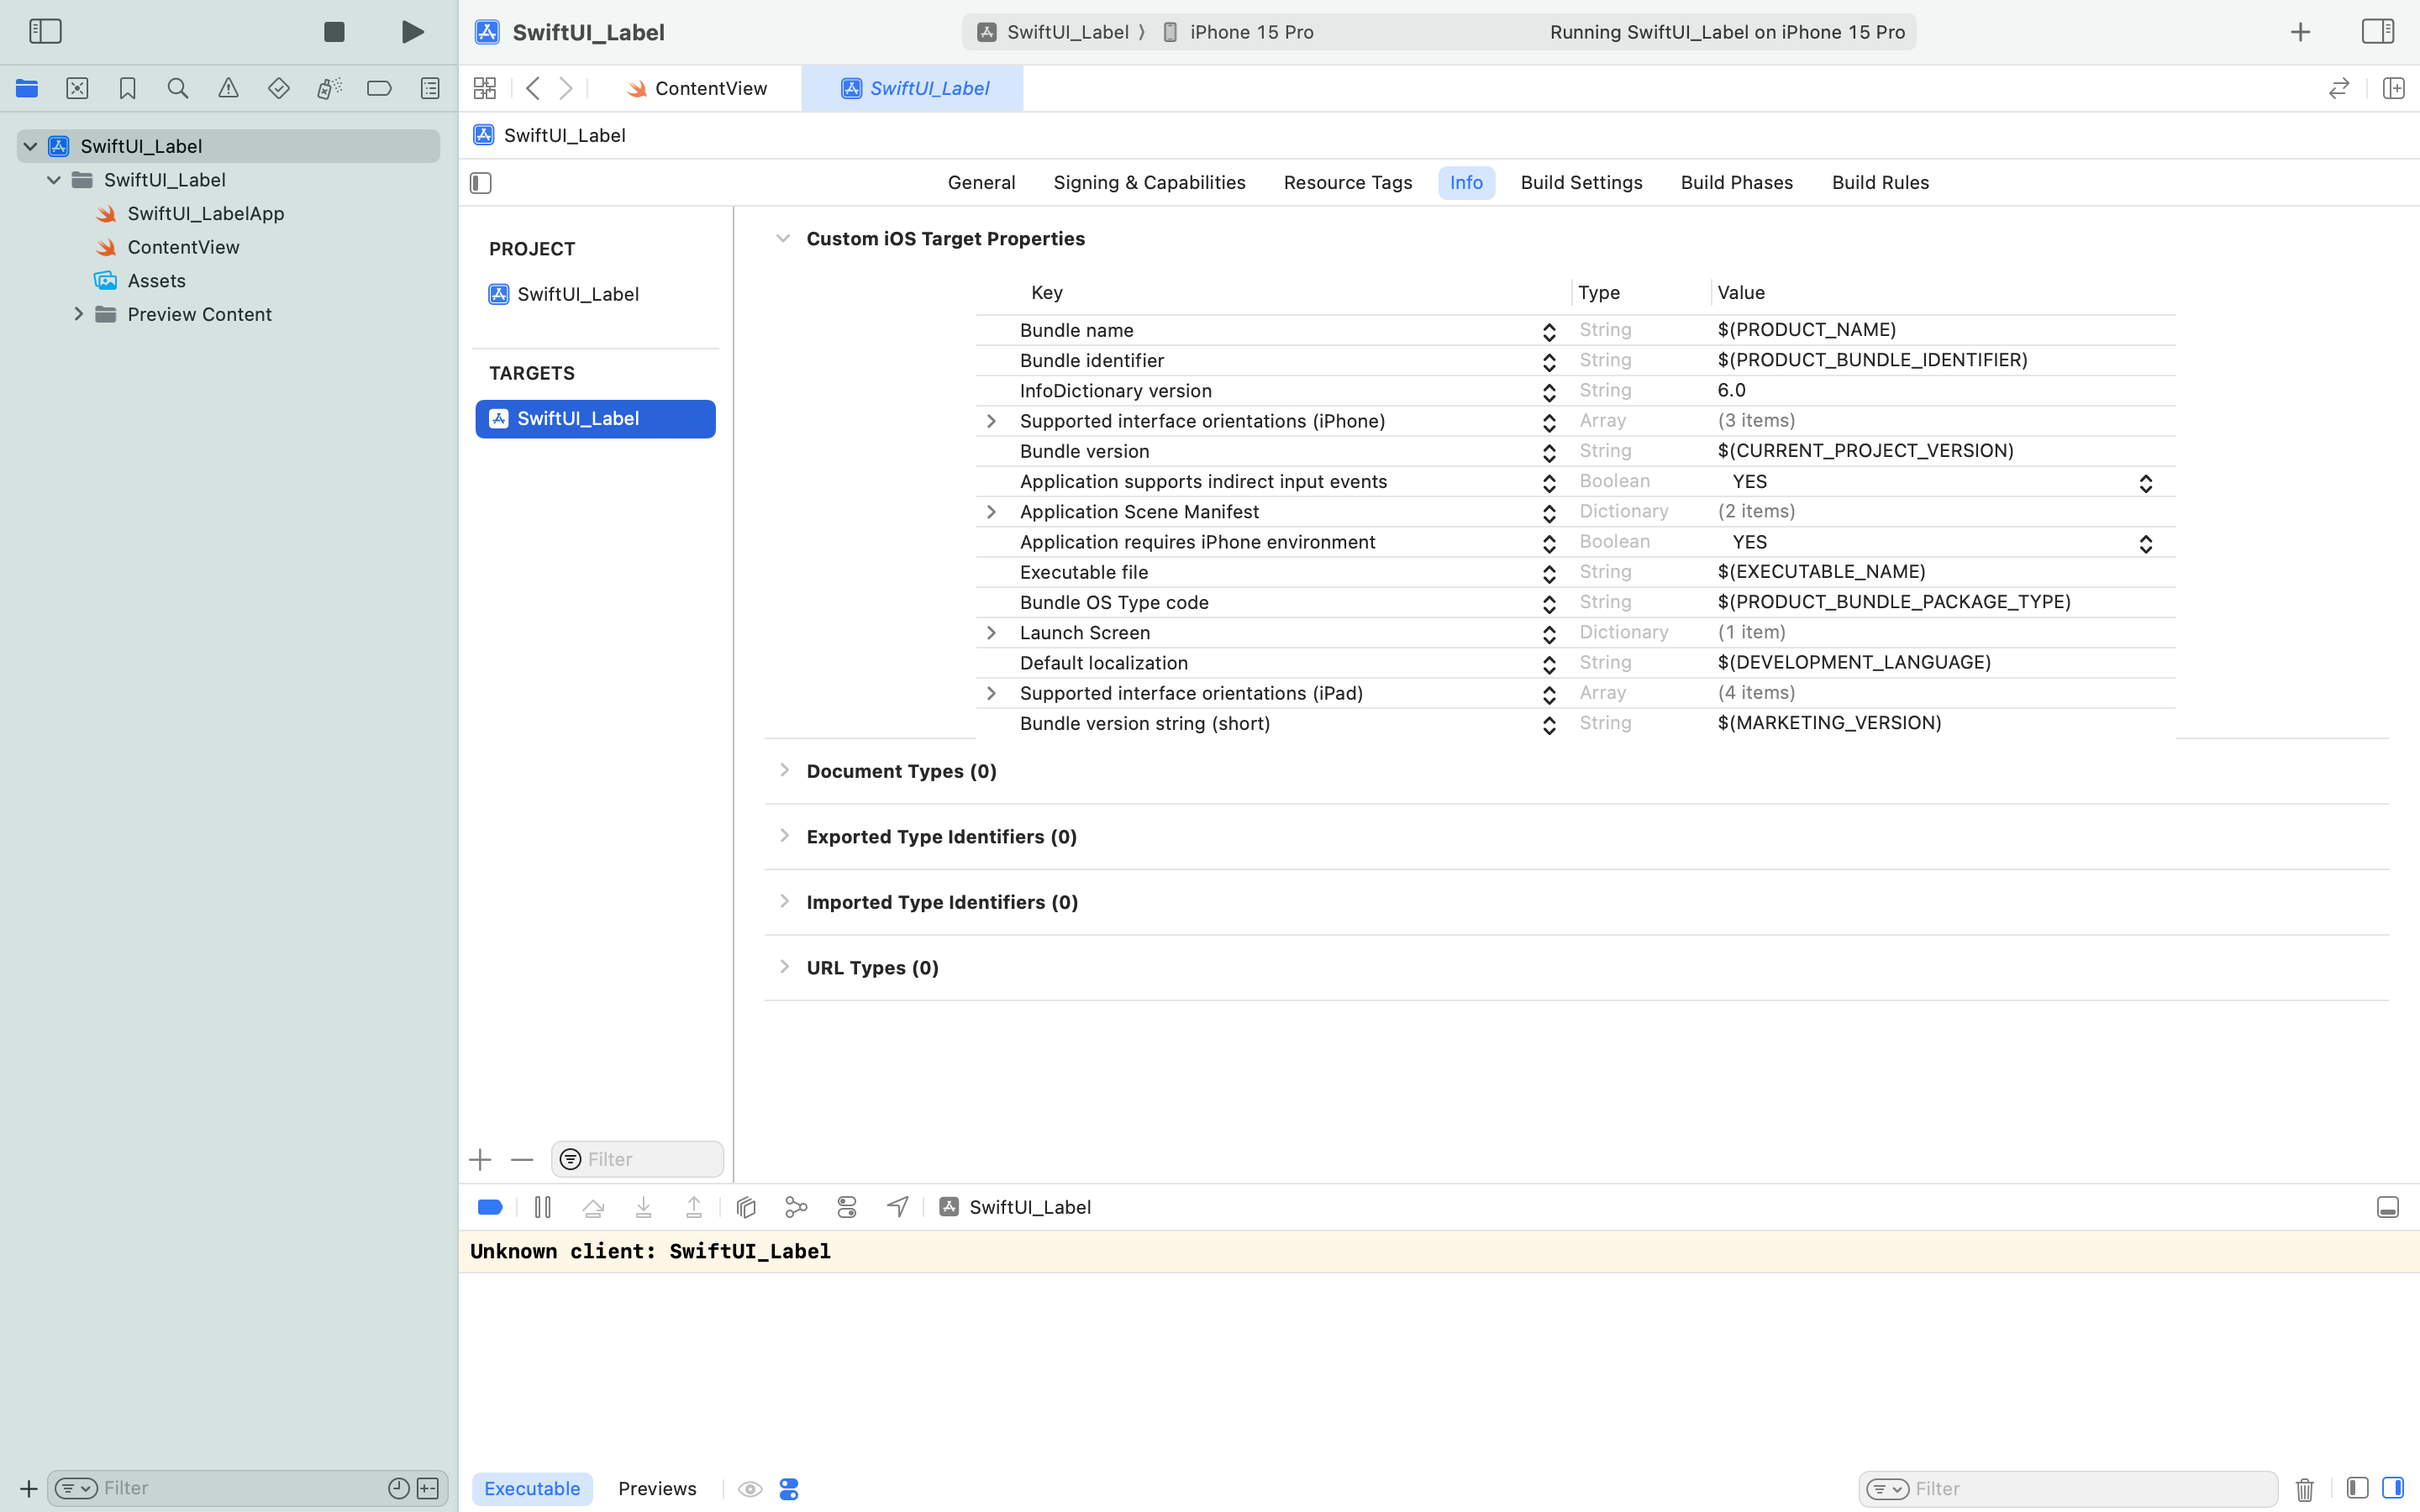This screenshot has width=2420, height=1512.
Task: Add a new target with plus button
Action: coord(480,1159)
